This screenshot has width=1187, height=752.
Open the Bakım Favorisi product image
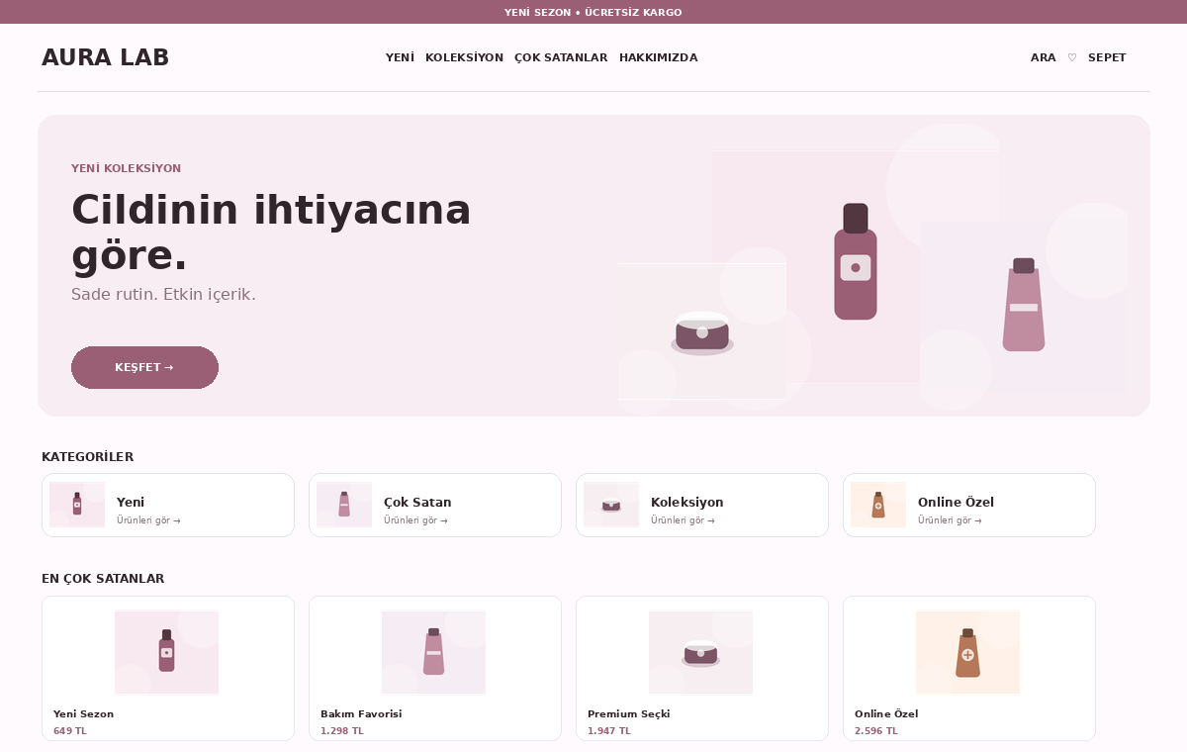[433, 652]
